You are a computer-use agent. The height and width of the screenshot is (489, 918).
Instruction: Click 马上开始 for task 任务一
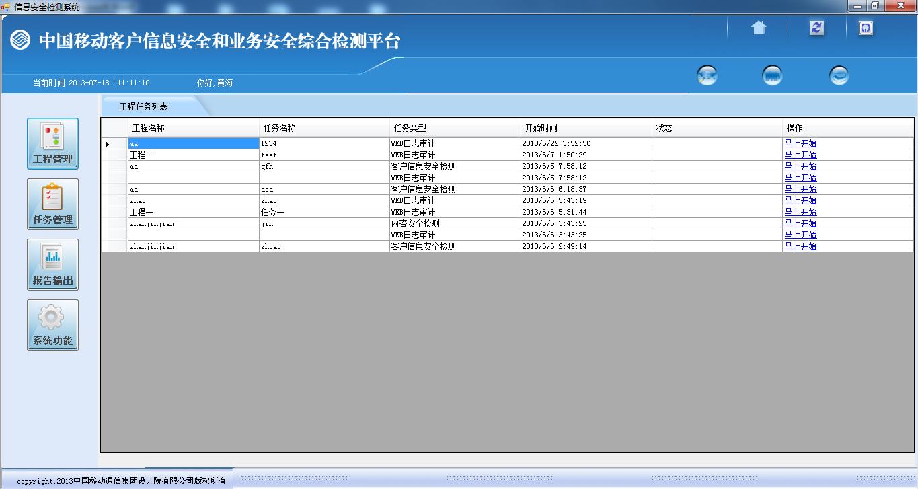[800, 212]
